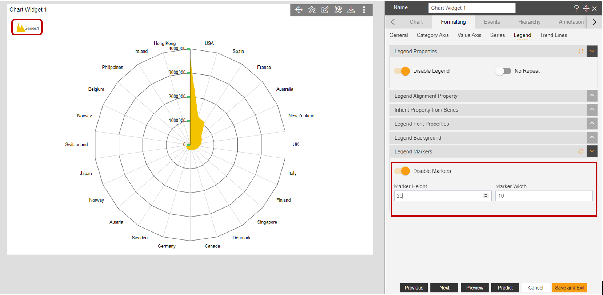Open the Trend Lines sub-tab
603x295 pixels.
[x=554, y=35]
